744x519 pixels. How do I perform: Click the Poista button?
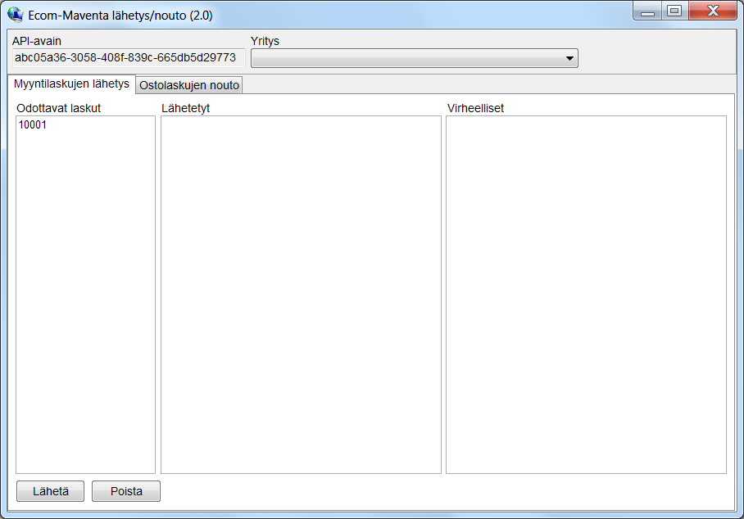(126, 491)
